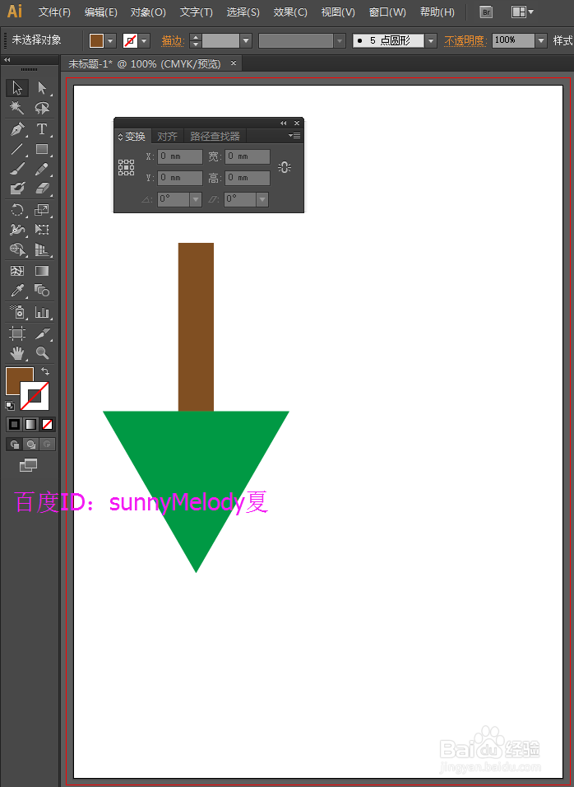Toggle constrain width and height proportions

click(x=285, y=167)
